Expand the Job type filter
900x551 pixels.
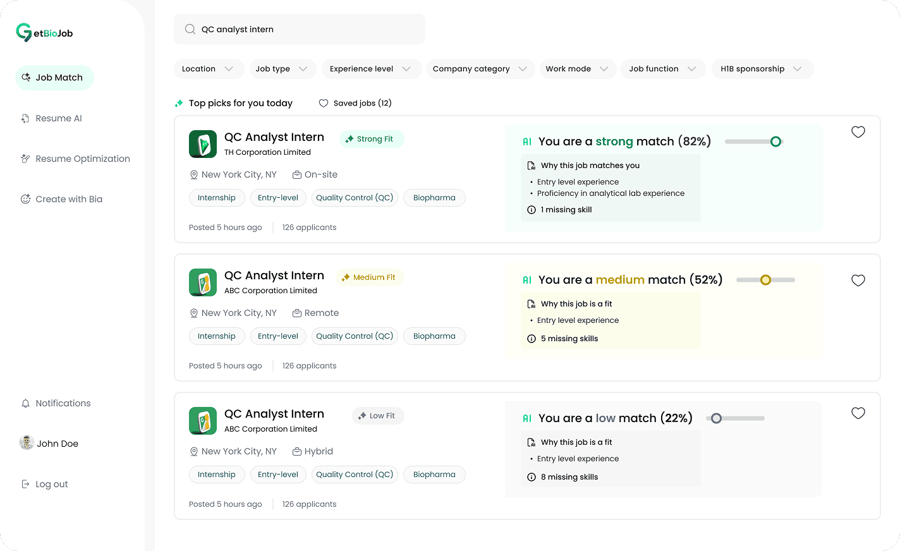[x=282, y=69]
